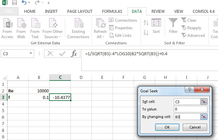Click the To value input field
Image resolution: width=218 pixels, height=140 pixels.
point(191,109)
